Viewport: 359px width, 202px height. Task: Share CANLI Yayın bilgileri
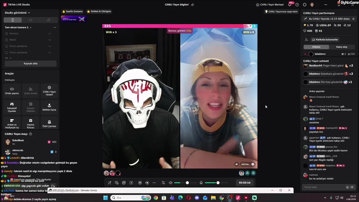click(x=192, y=5)
